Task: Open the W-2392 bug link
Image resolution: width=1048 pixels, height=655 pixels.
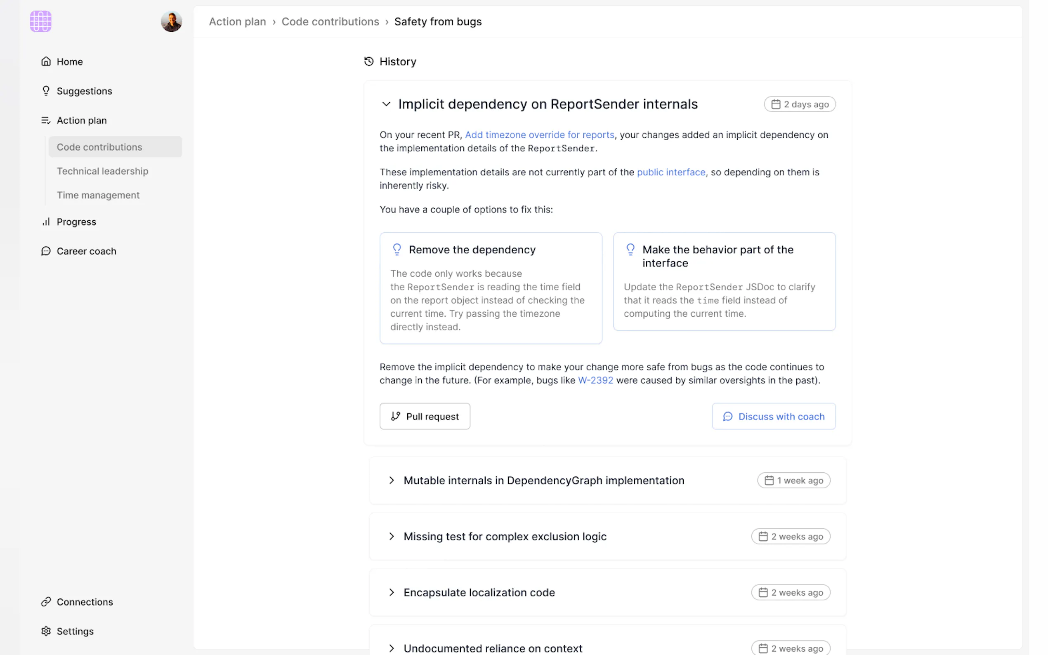Action: point(595,380)
